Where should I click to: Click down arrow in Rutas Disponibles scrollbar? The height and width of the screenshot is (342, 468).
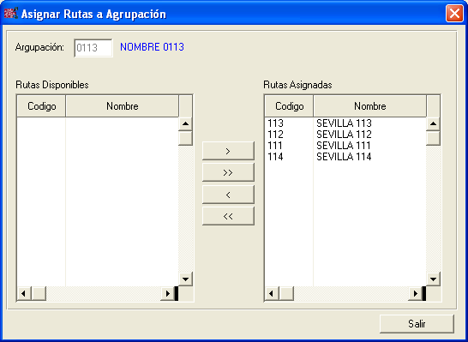(185, 279)
